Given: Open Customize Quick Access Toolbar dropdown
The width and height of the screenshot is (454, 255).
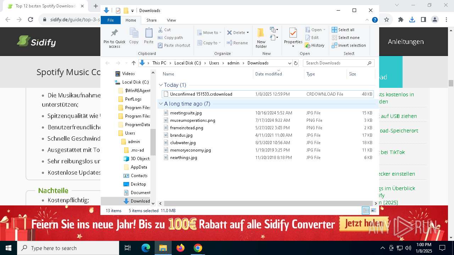Looking at the screenshot, I should pyautogui.click(x=132, y=11).
